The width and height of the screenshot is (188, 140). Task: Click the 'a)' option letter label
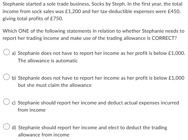[14, 53]
